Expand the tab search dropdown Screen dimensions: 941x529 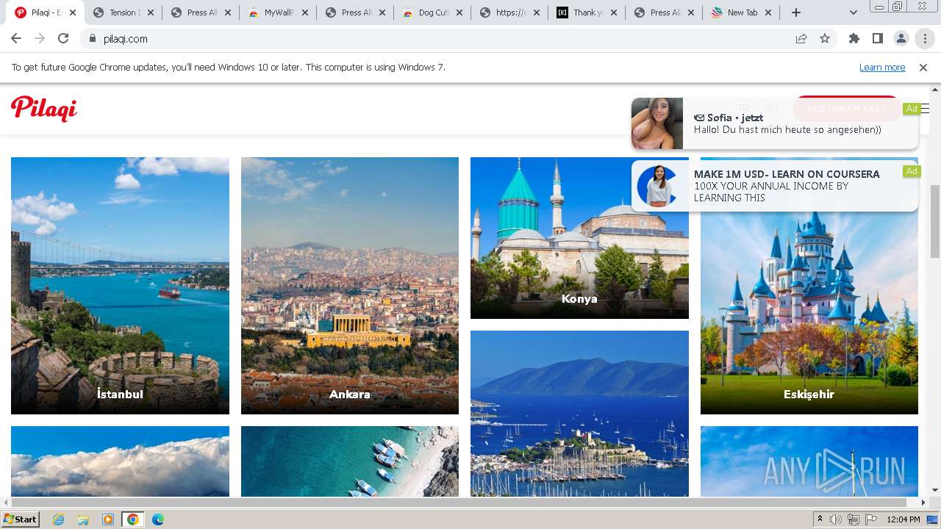point(853,12)
